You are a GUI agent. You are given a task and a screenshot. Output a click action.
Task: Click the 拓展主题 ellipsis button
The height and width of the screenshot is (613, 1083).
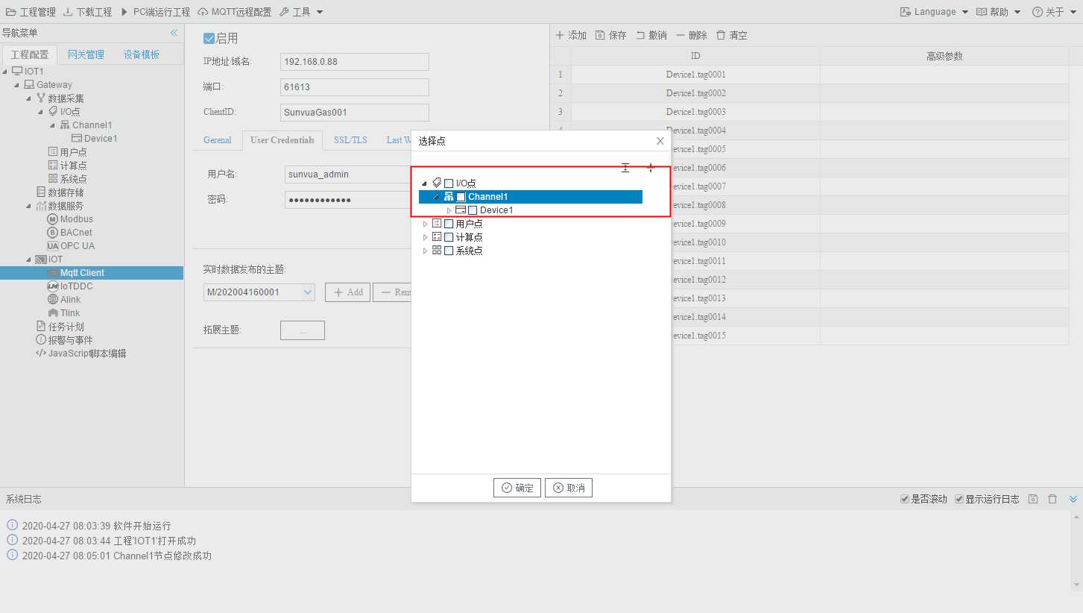pos(303,330)
